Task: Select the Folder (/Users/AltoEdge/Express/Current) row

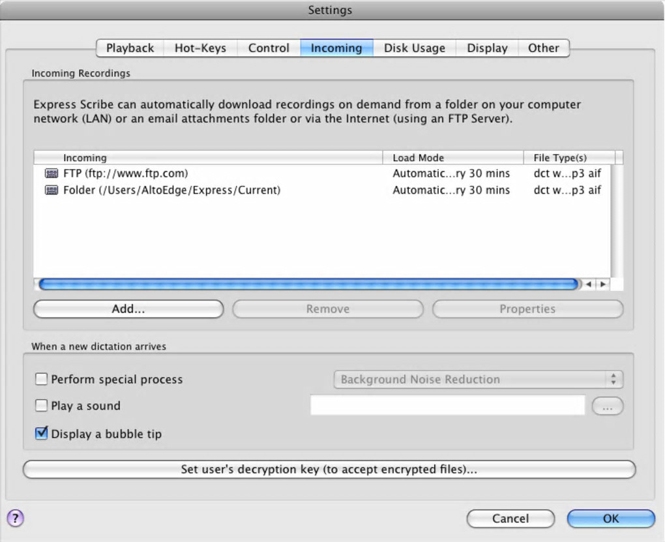Action: [322, 190]
